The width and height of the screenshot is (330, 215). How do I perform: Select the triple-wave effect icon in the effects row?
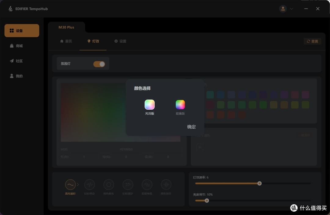pos(147,185)
